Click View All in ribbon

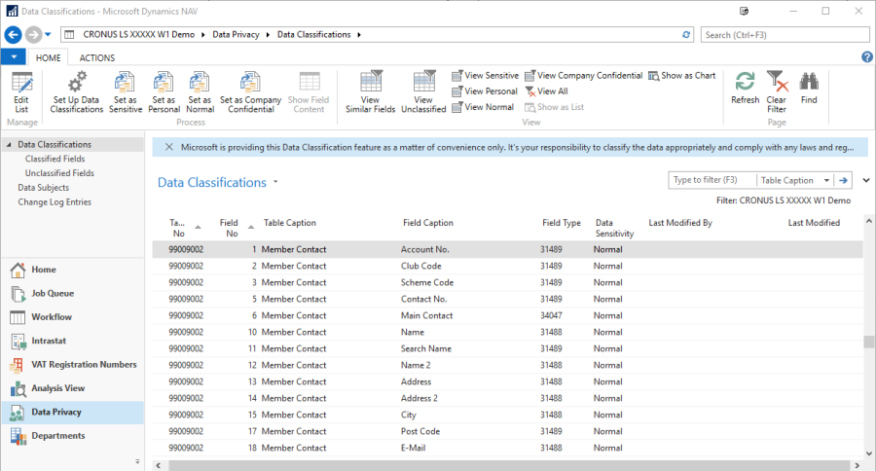tap(546, 91)
